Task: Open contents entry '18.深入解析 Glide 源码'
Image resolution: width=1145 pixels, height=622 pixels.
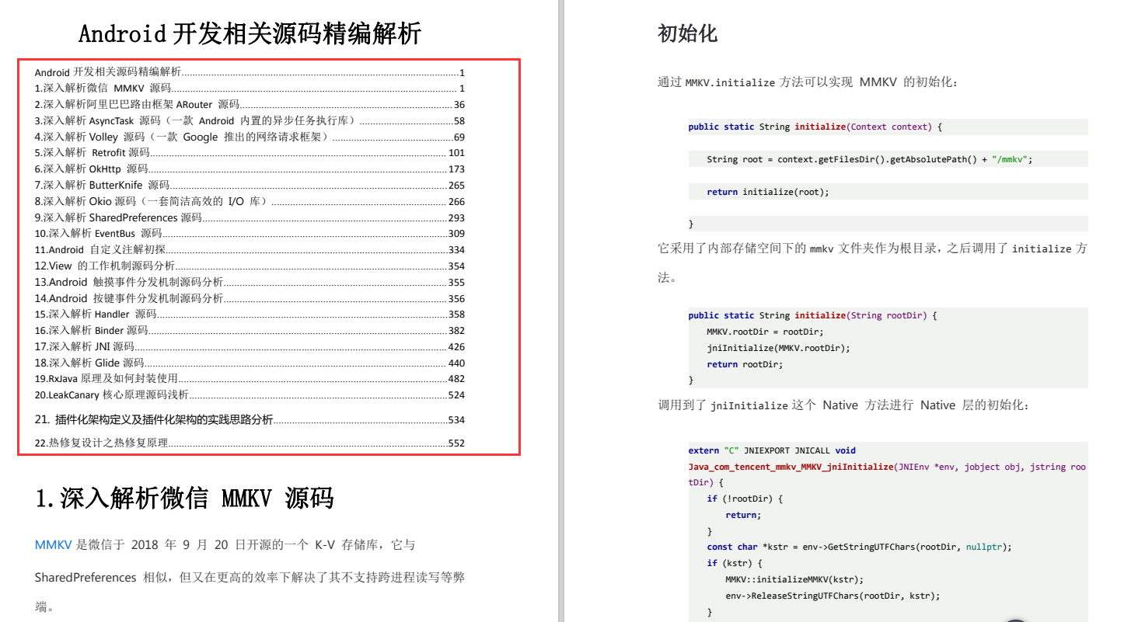Action: [x=250, y=363]
